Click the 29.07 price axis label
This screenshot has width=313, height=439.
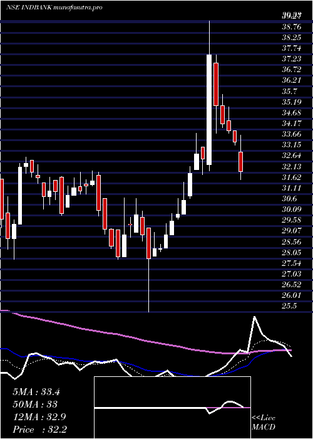click(292, 231)
